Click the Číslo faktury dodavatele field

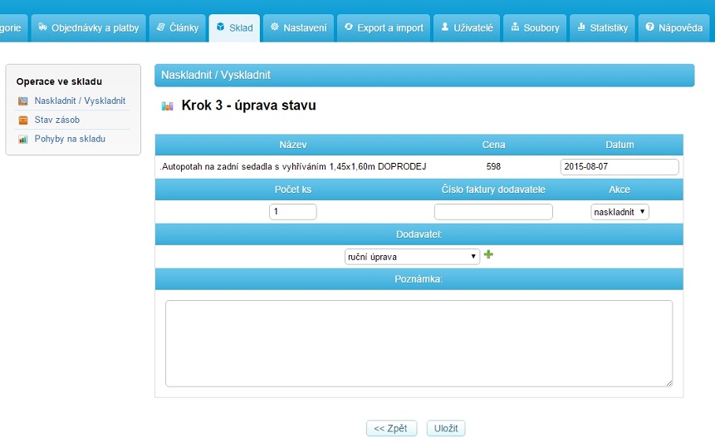coord(493,212)
